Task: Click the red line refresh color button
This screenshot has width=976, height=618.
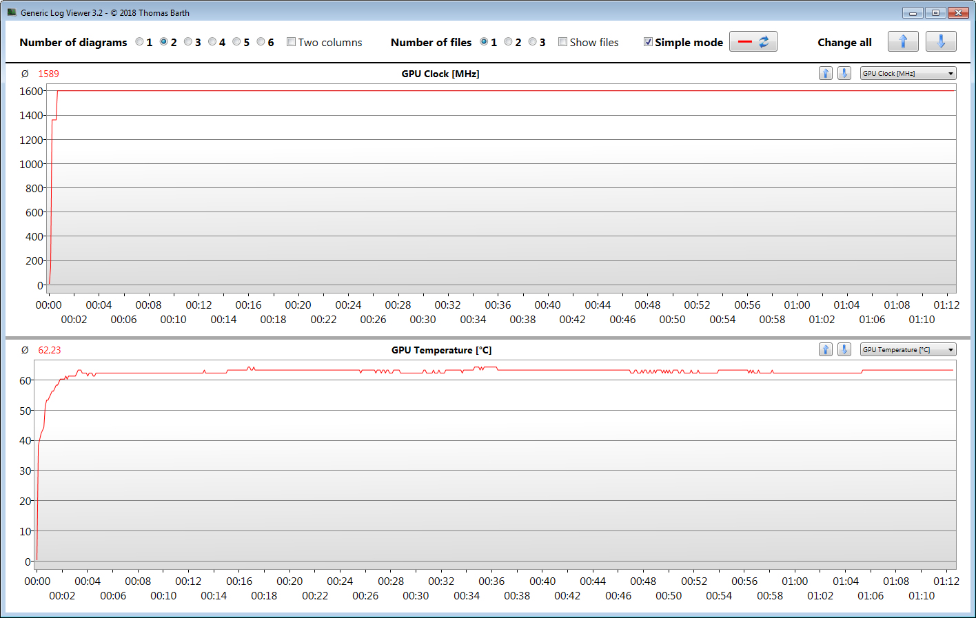Action: [x=753, y=42]
